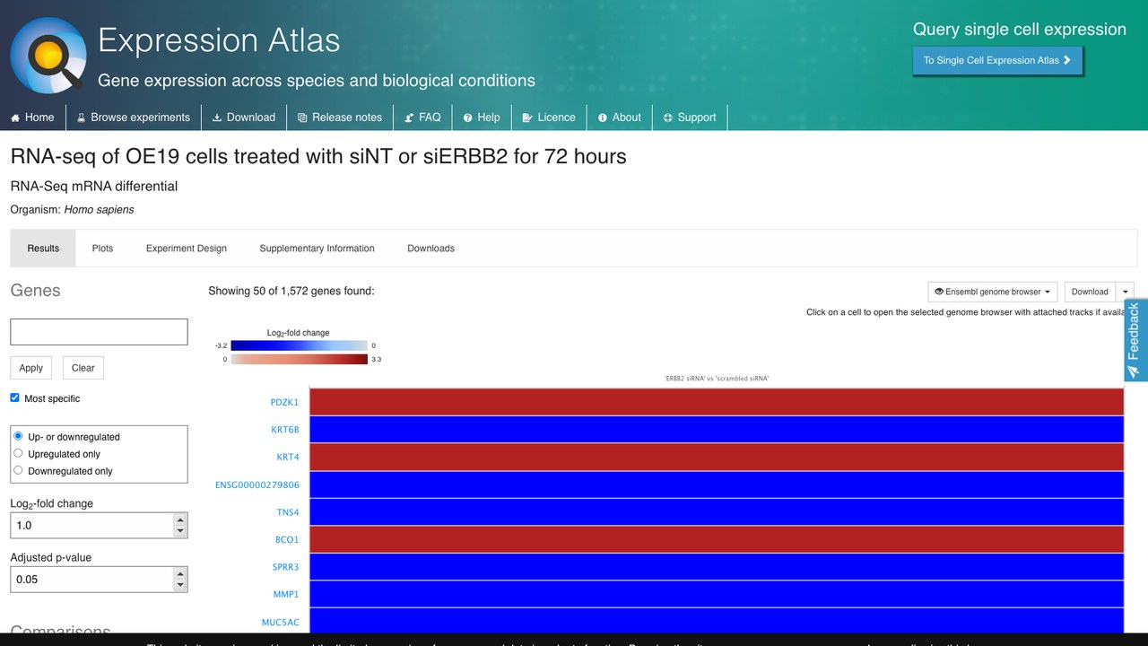The height and width of the screenshot is (646, 1148).
Task: Open Home in the navigation bar
Action: point(32,118)
